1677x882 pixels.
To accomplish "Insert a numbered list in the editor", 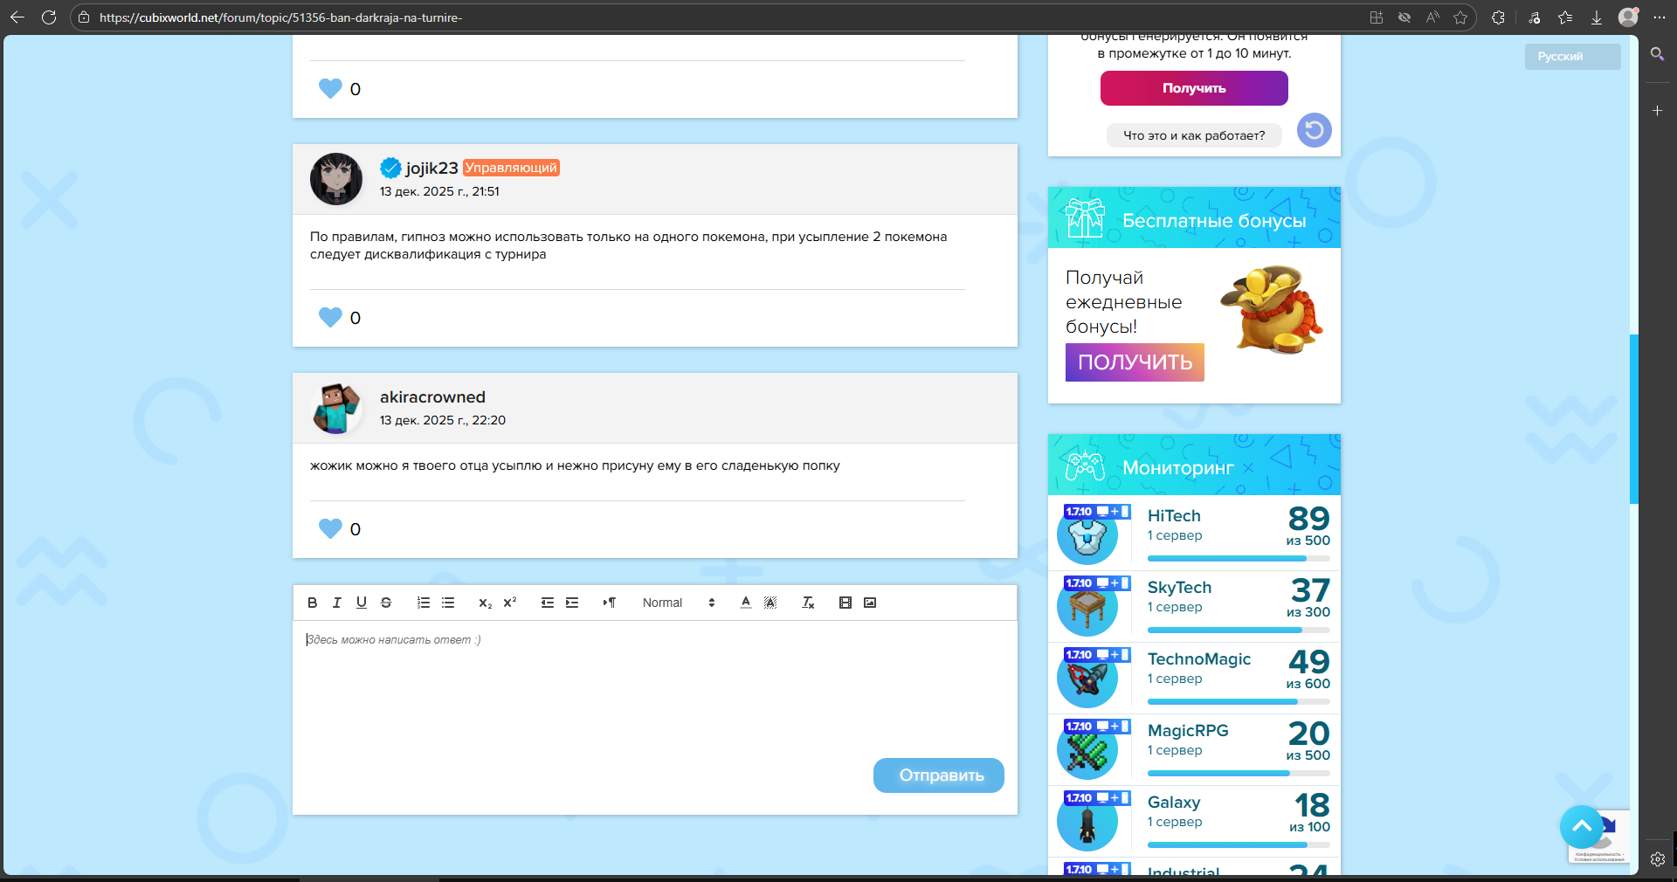I will click(x=424, y=603).
